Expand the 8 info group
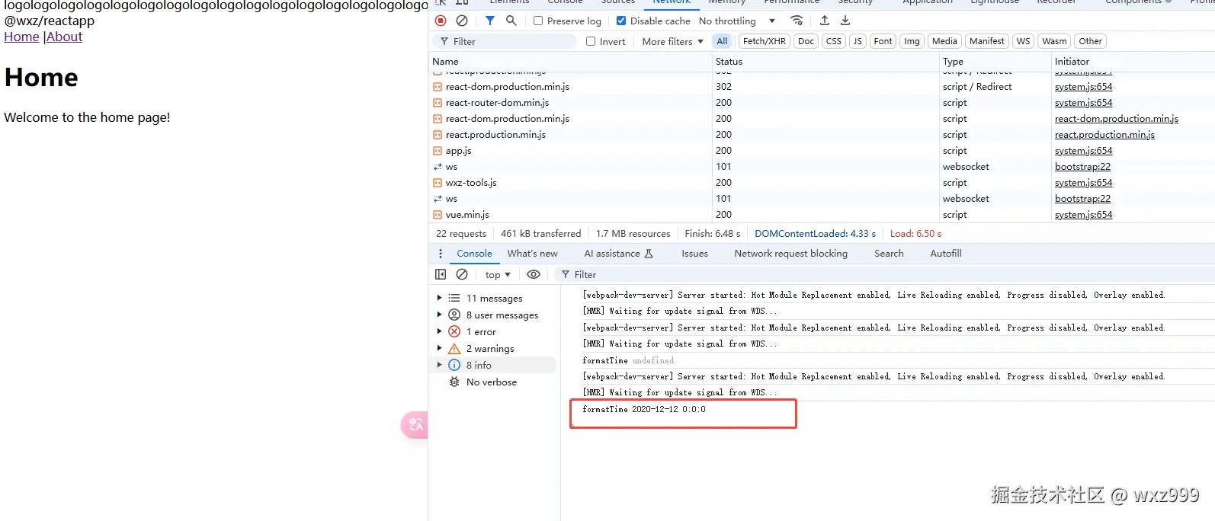The width and height of the screenshot is (1215, 521). [439, 366]
